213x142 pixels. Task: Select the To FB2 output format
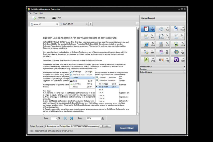click(x=163, y=60)
